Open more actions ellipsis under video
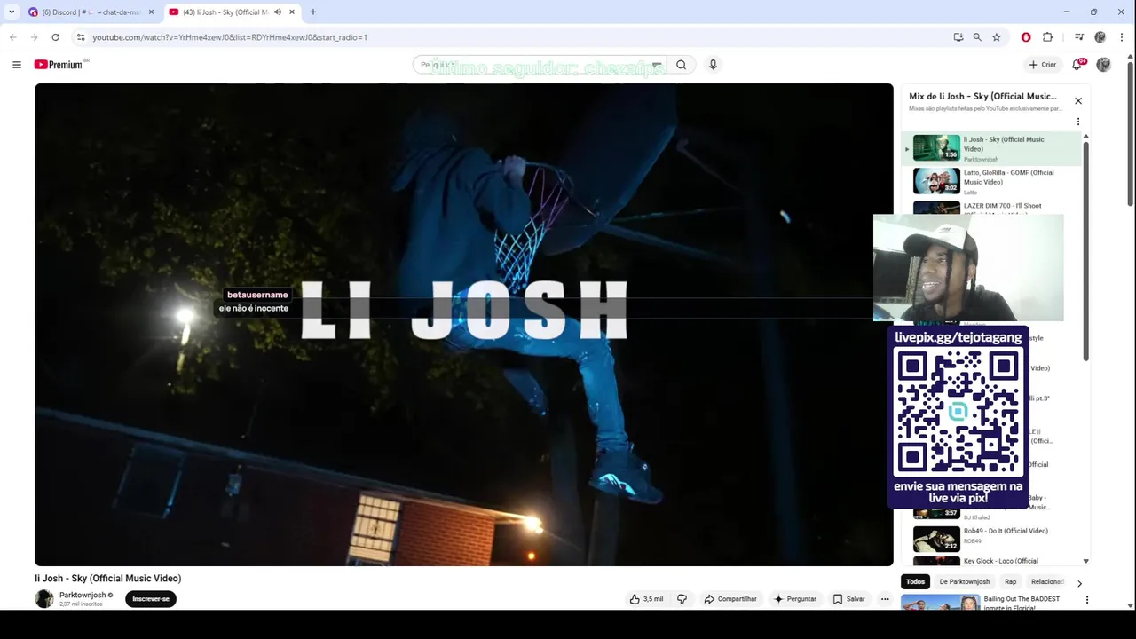 tap(885, 599)
